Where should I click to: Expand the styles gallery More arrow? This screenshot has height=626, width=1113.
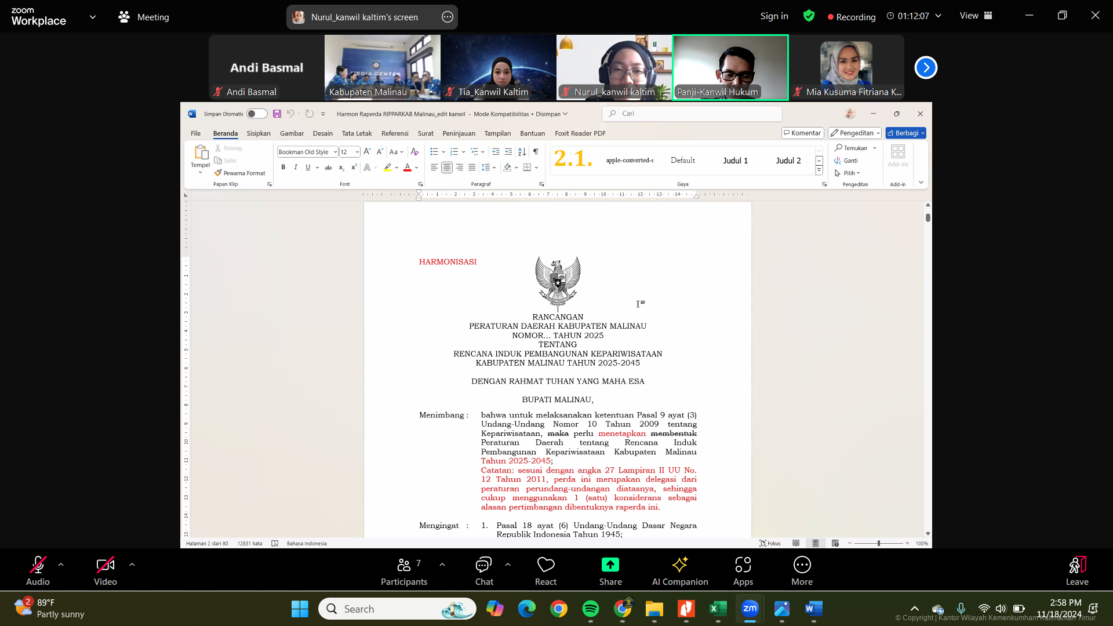tap(819, 170)
